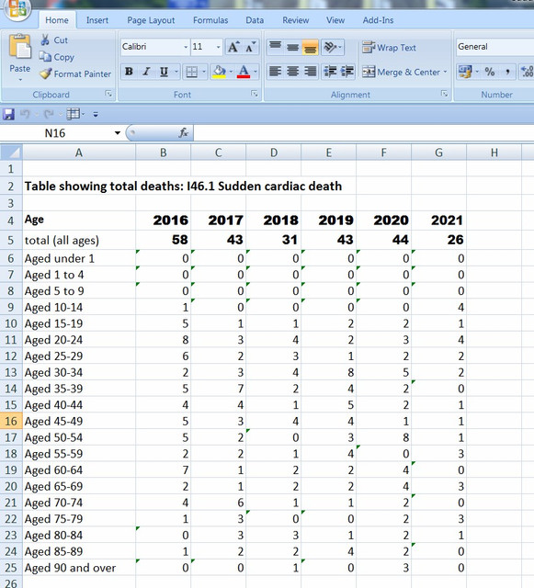534x588 pixels.
Task: Open the Calibri font name dropdown
Action: 186,47
